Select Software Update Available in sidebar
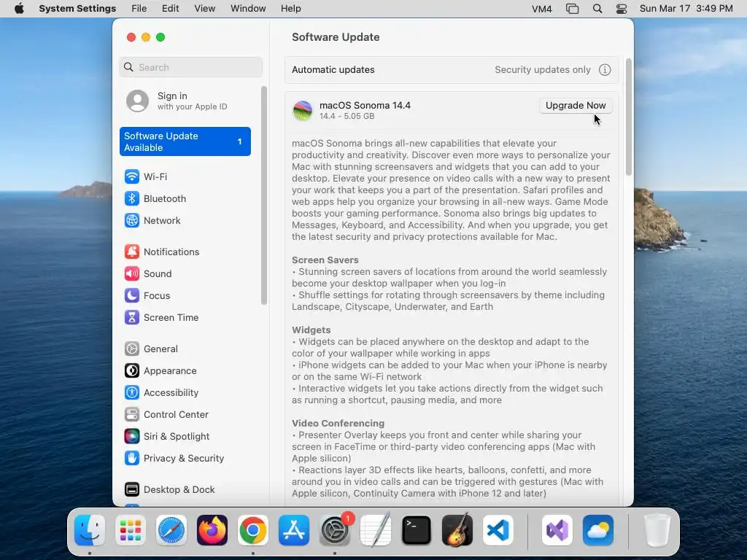The height and width of the screenshot is (560, 747). [185, 141]
